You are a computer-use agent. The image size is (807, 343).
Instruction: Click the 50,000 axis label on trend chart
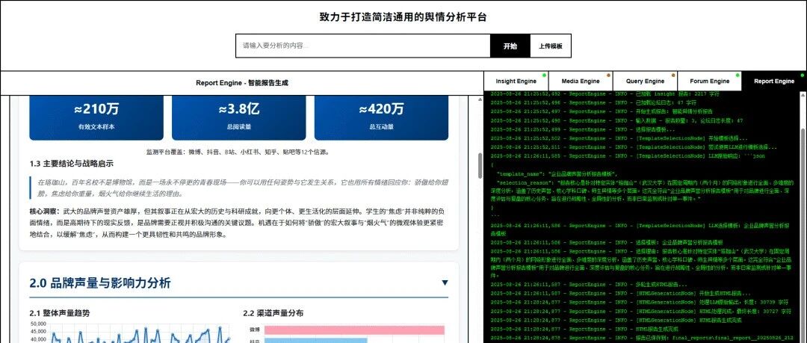tap(39, 324)
